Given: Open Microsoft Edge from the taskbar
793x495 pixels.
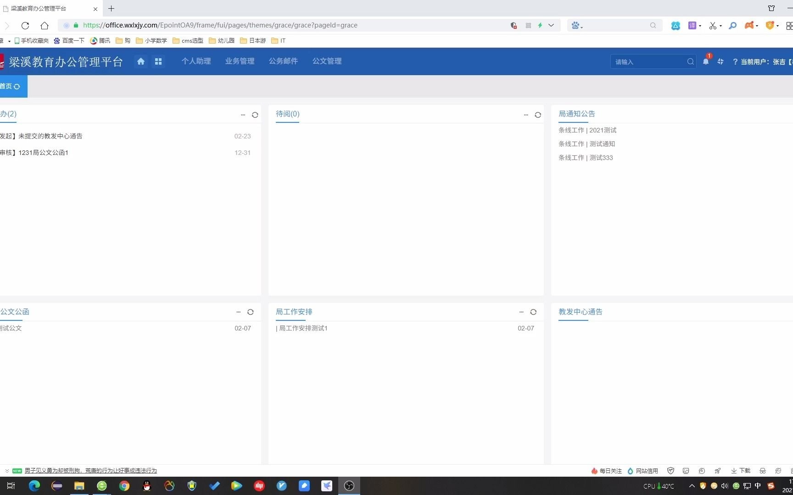Looking at the screenshot, I should (34, 486).
